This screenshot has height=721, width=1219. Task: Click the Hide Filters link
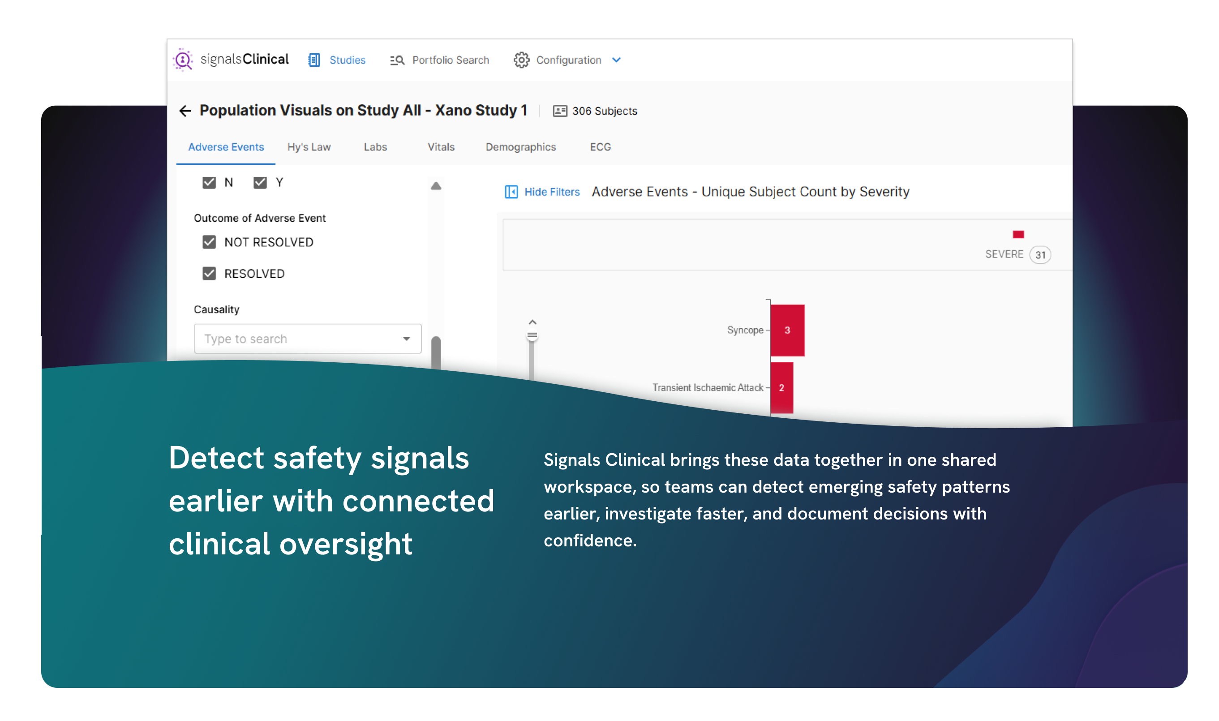point(551,192)
